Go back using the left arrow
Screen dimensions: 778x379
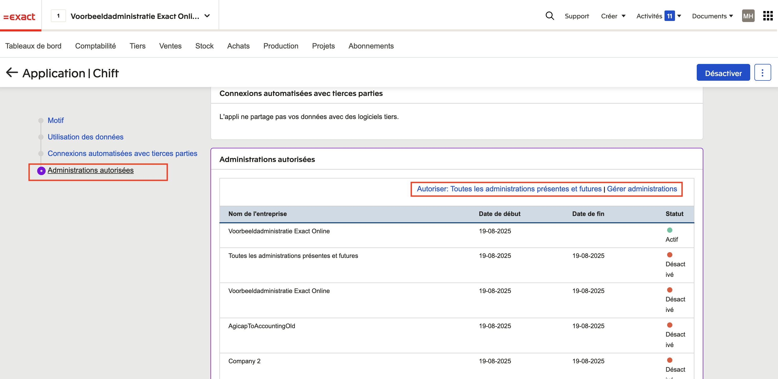(x=12, y=73)
